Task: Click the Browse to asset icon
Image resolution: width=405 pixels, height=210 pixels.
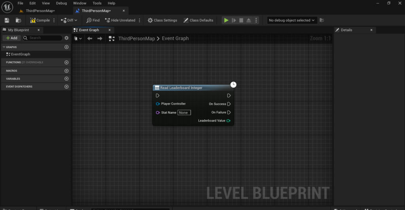Action: click(18, 21)
